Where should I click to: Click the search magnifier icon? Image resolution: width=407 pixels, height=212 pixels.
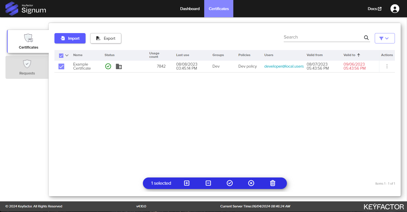[366, 38]
